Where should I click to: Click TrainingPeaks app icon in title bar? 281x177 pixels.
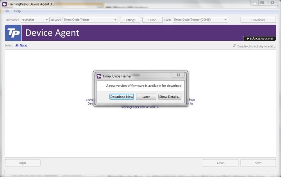tap(4, 4)
